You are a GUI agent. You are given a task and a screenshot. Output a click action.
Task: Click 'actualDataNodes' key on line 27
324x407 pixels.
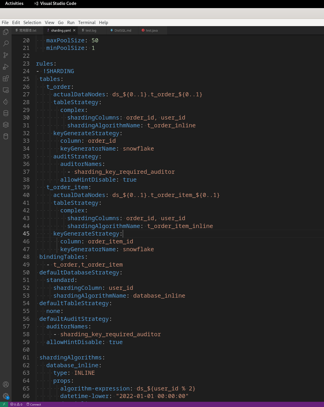[79, 94]
